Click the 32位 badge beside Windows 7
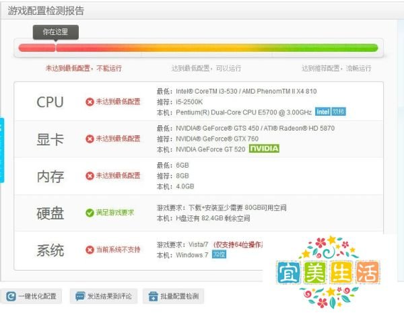Image resolution: width=404 pixels, height=317 pixels. click(219, 254)
